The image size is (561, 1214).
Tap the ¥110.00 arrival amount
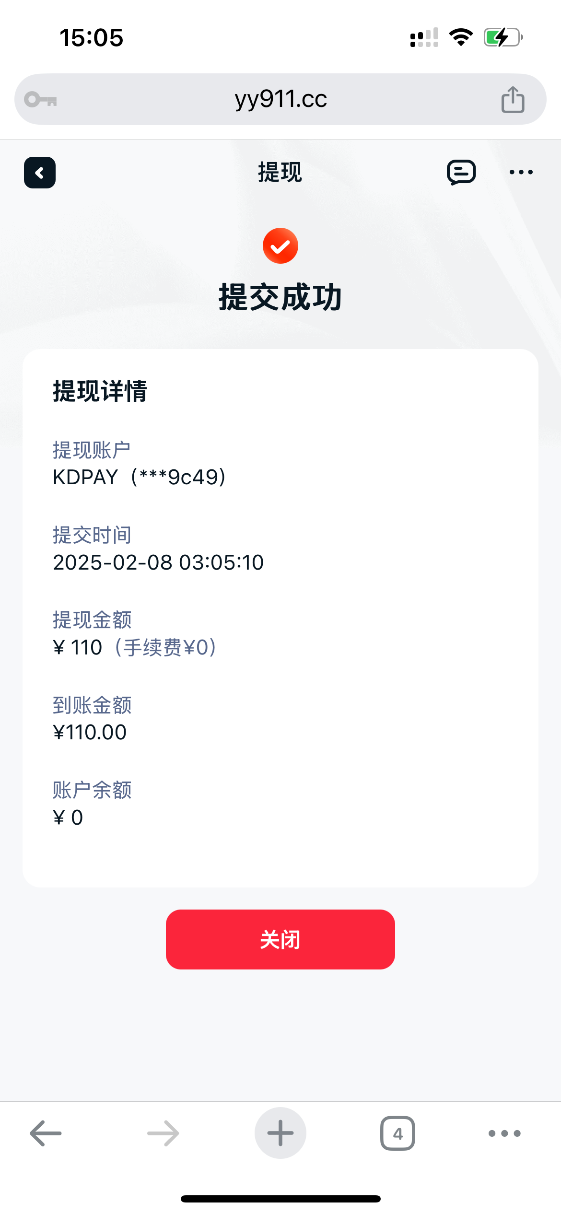pos(90,732)
